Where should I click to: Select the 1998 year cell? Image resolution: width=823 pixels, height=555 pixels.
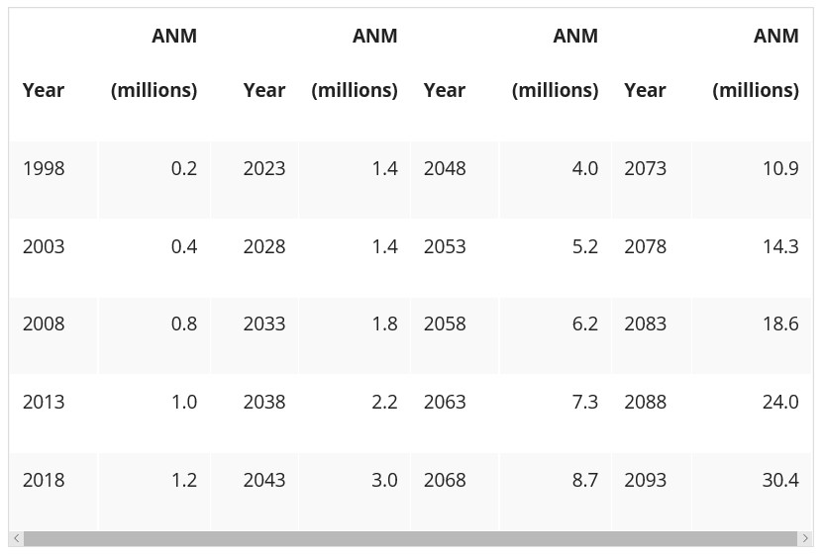pos(44,169)
